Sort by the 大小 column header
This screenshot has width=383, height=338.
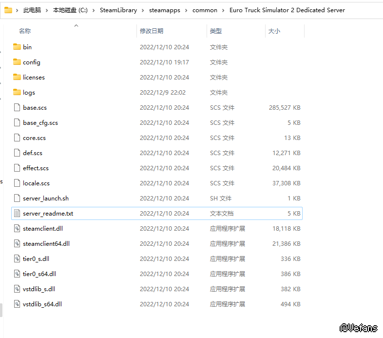click(x=274, y=31)
